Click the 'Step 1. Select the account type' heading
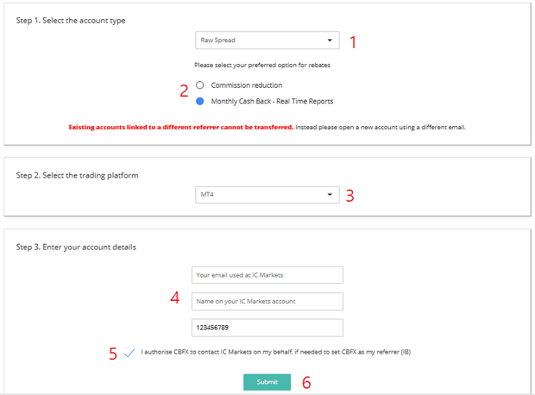Image resolution: width=535 pixels, height=395 pixels. 71,21
